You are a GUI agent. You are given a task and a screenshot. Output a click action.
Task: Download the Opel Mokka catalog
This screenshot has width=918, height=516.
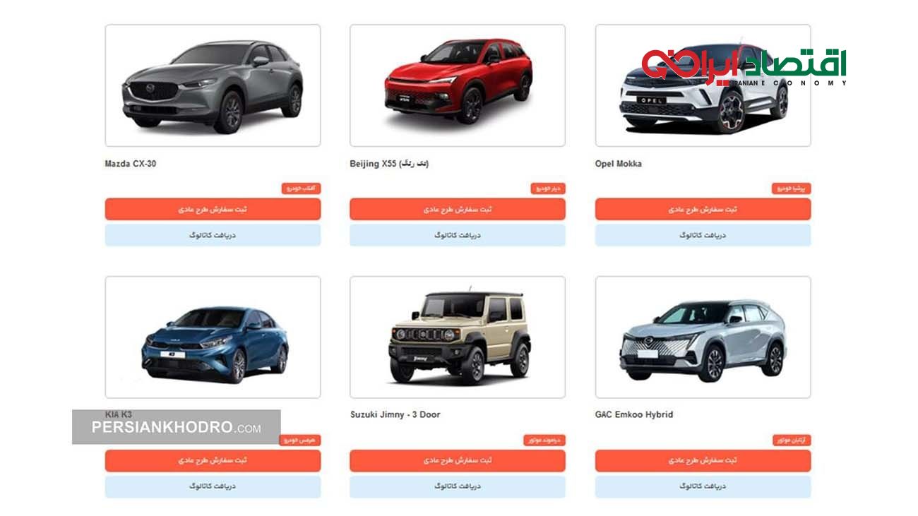(703, 235)
